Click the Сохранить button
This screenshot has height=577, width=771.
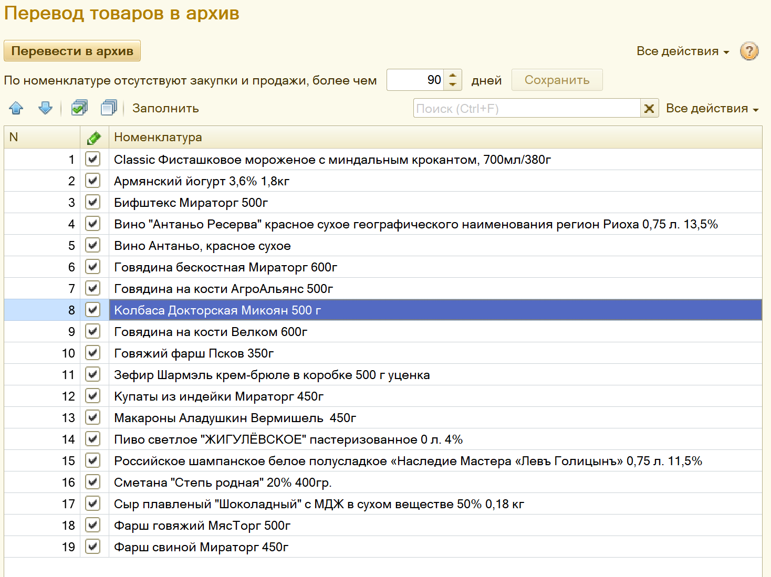click(557, 80)
